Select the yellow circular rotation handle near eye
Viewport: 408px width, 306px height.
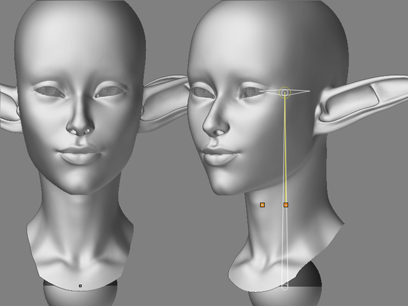[285, 92]
